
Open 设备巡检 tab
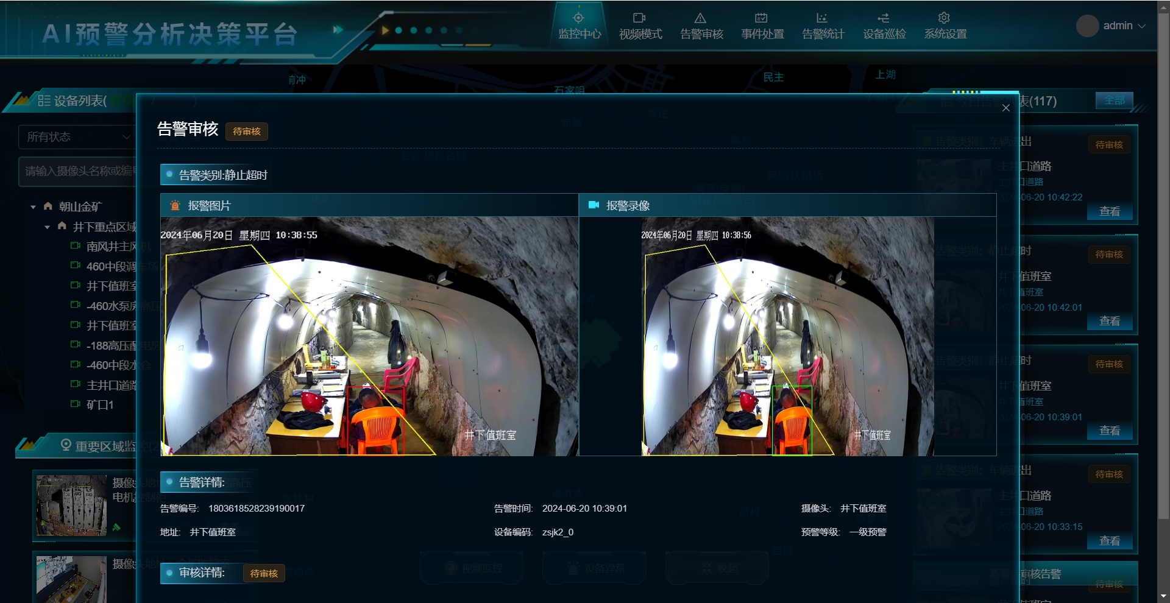click(x=884, y=26)
